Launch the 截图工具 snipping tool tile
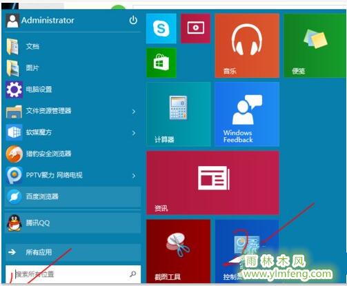 [178, 251]
